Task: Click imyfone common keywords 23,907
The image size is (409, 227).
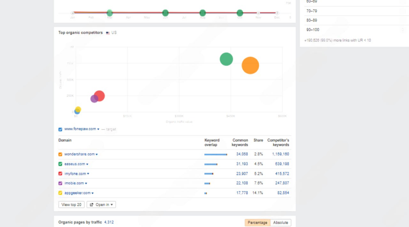Action: pos(242,173)
